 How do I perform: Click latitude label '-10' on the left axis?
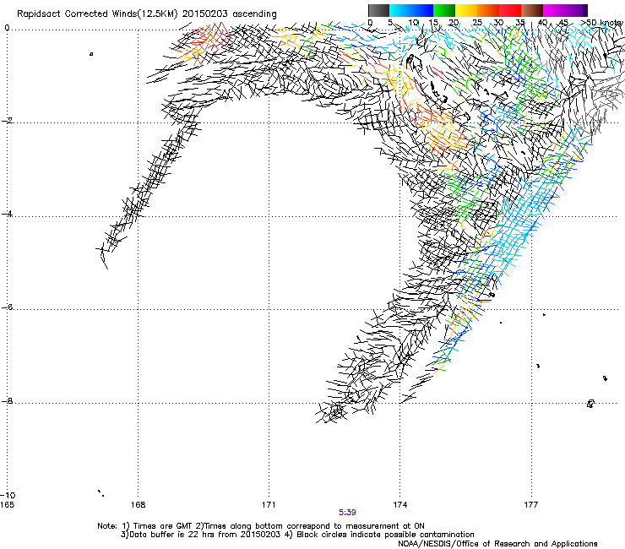click(x=8, y=495)
